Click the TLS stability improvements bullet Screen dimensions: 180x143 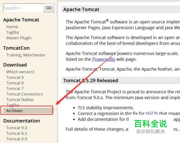coord(106,108)
